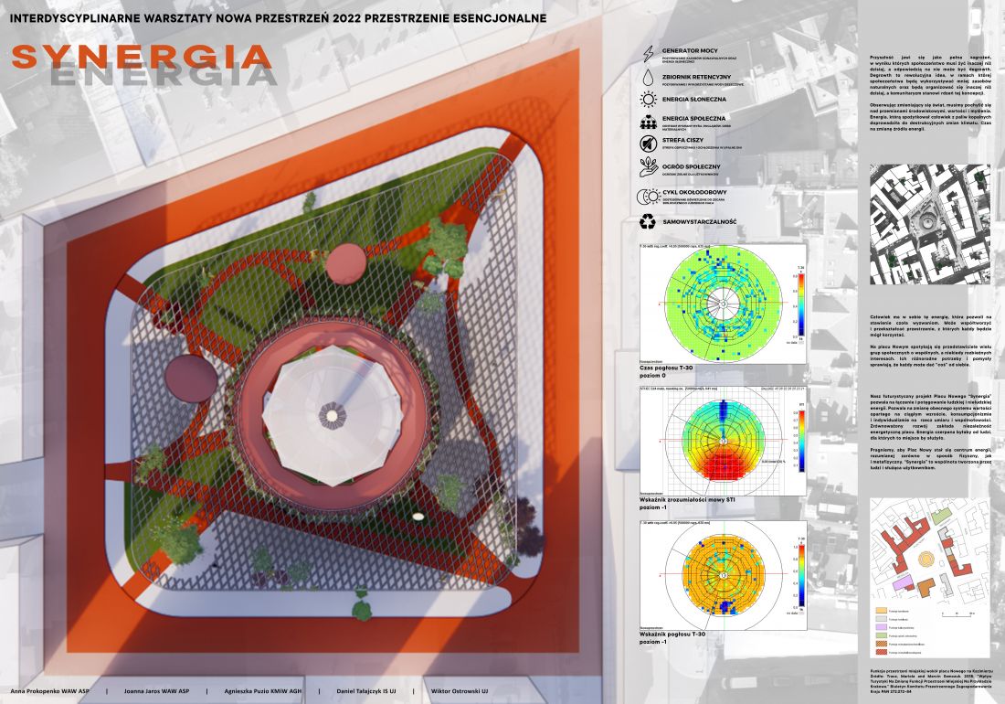Click the water drop Zbiornik Retencyjny icon
This screenshot has height=704, width=1005.
coord(648,78)
